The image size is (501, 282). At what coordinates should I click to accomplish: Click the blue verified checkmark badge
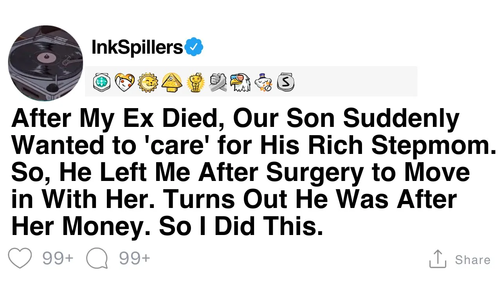[x=194, y=47]
